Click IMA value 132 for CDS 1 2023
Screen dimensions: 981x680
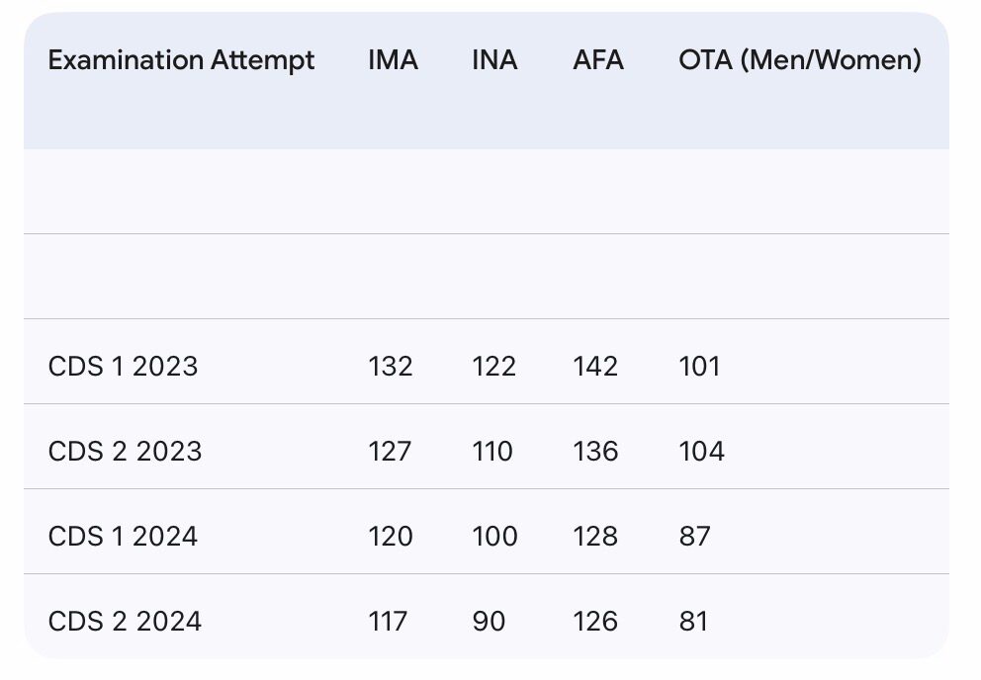[391, 367]
